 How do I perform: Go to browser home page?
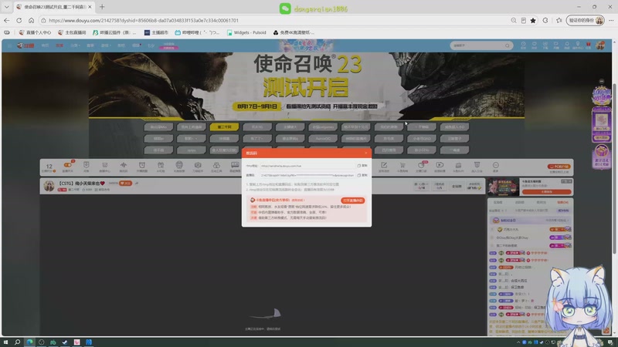click(x=31, y=21)
